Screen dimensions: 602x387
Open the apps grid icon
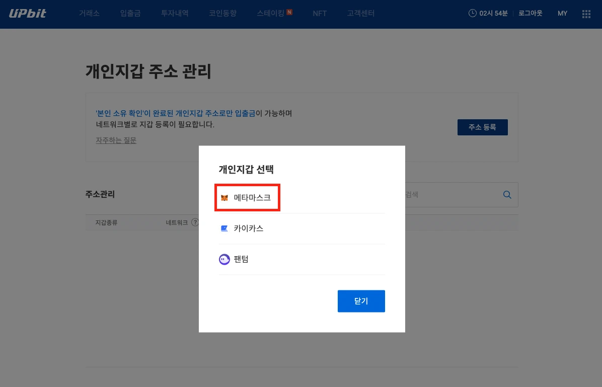586,14
